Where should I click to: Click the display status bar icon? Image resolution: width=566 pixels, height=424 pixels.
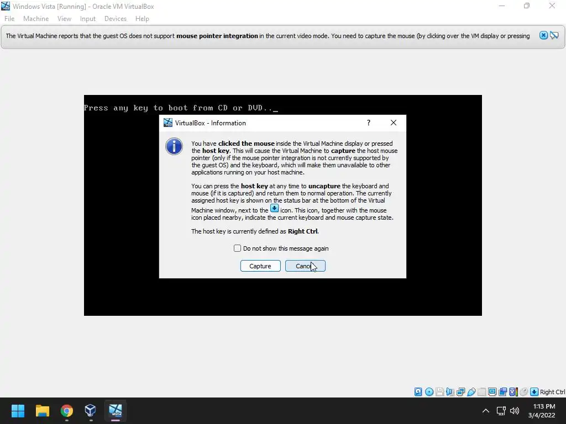pos(492,391)
